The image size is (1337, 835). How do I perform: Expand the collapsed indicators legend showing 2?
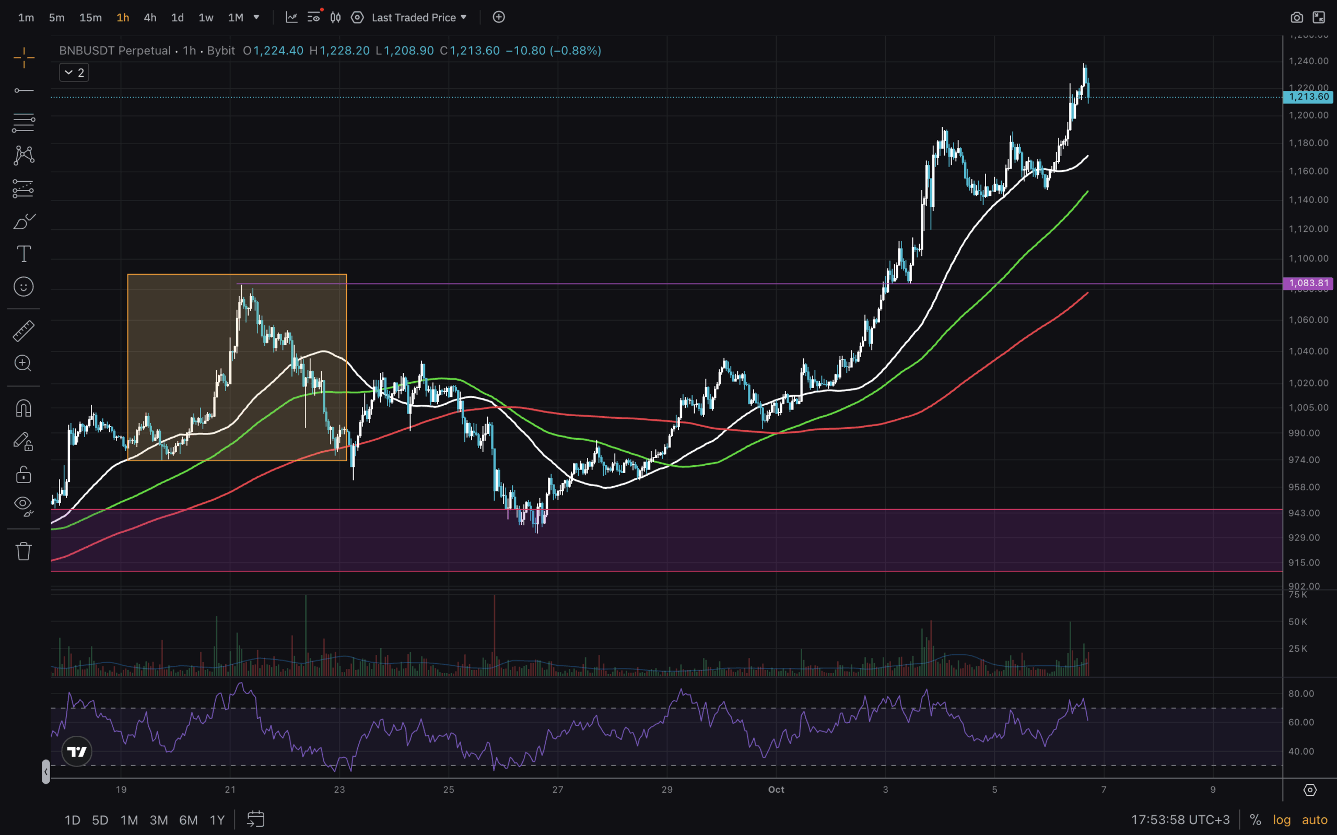tap(74, 73)
